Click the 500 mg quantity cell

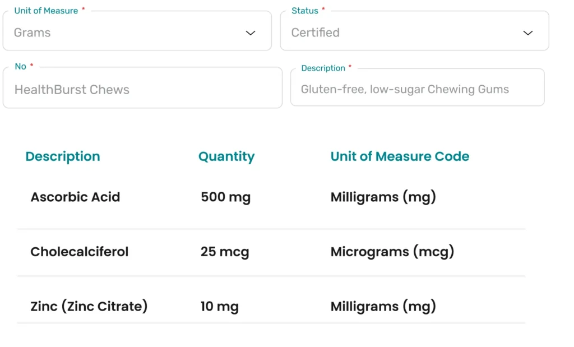pyautogui.click(x=225, y=197)
